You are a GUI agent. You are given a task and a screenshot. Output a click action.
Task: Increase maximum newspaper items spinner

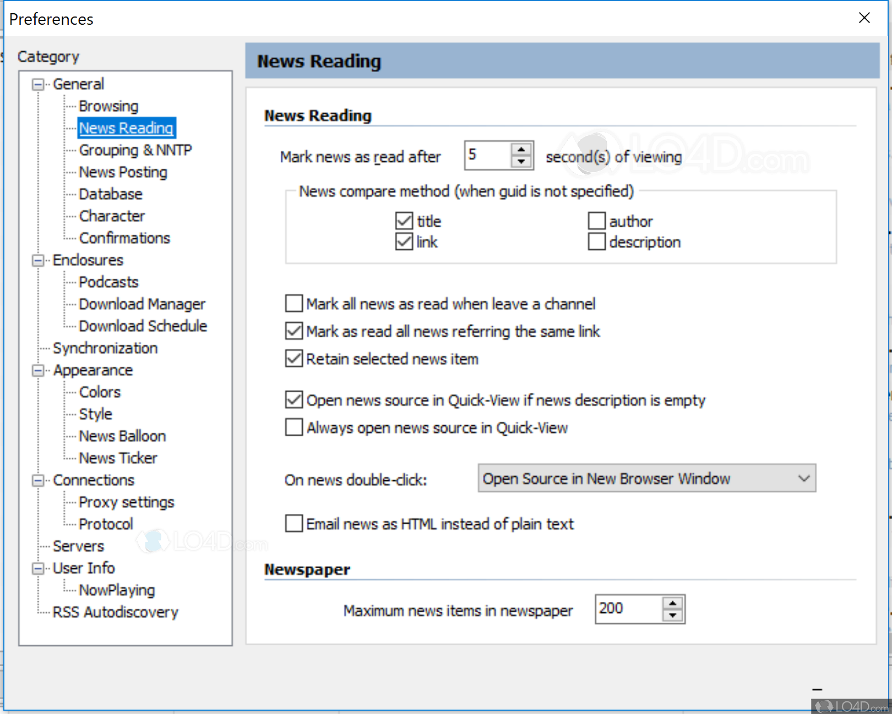point(672,603)
